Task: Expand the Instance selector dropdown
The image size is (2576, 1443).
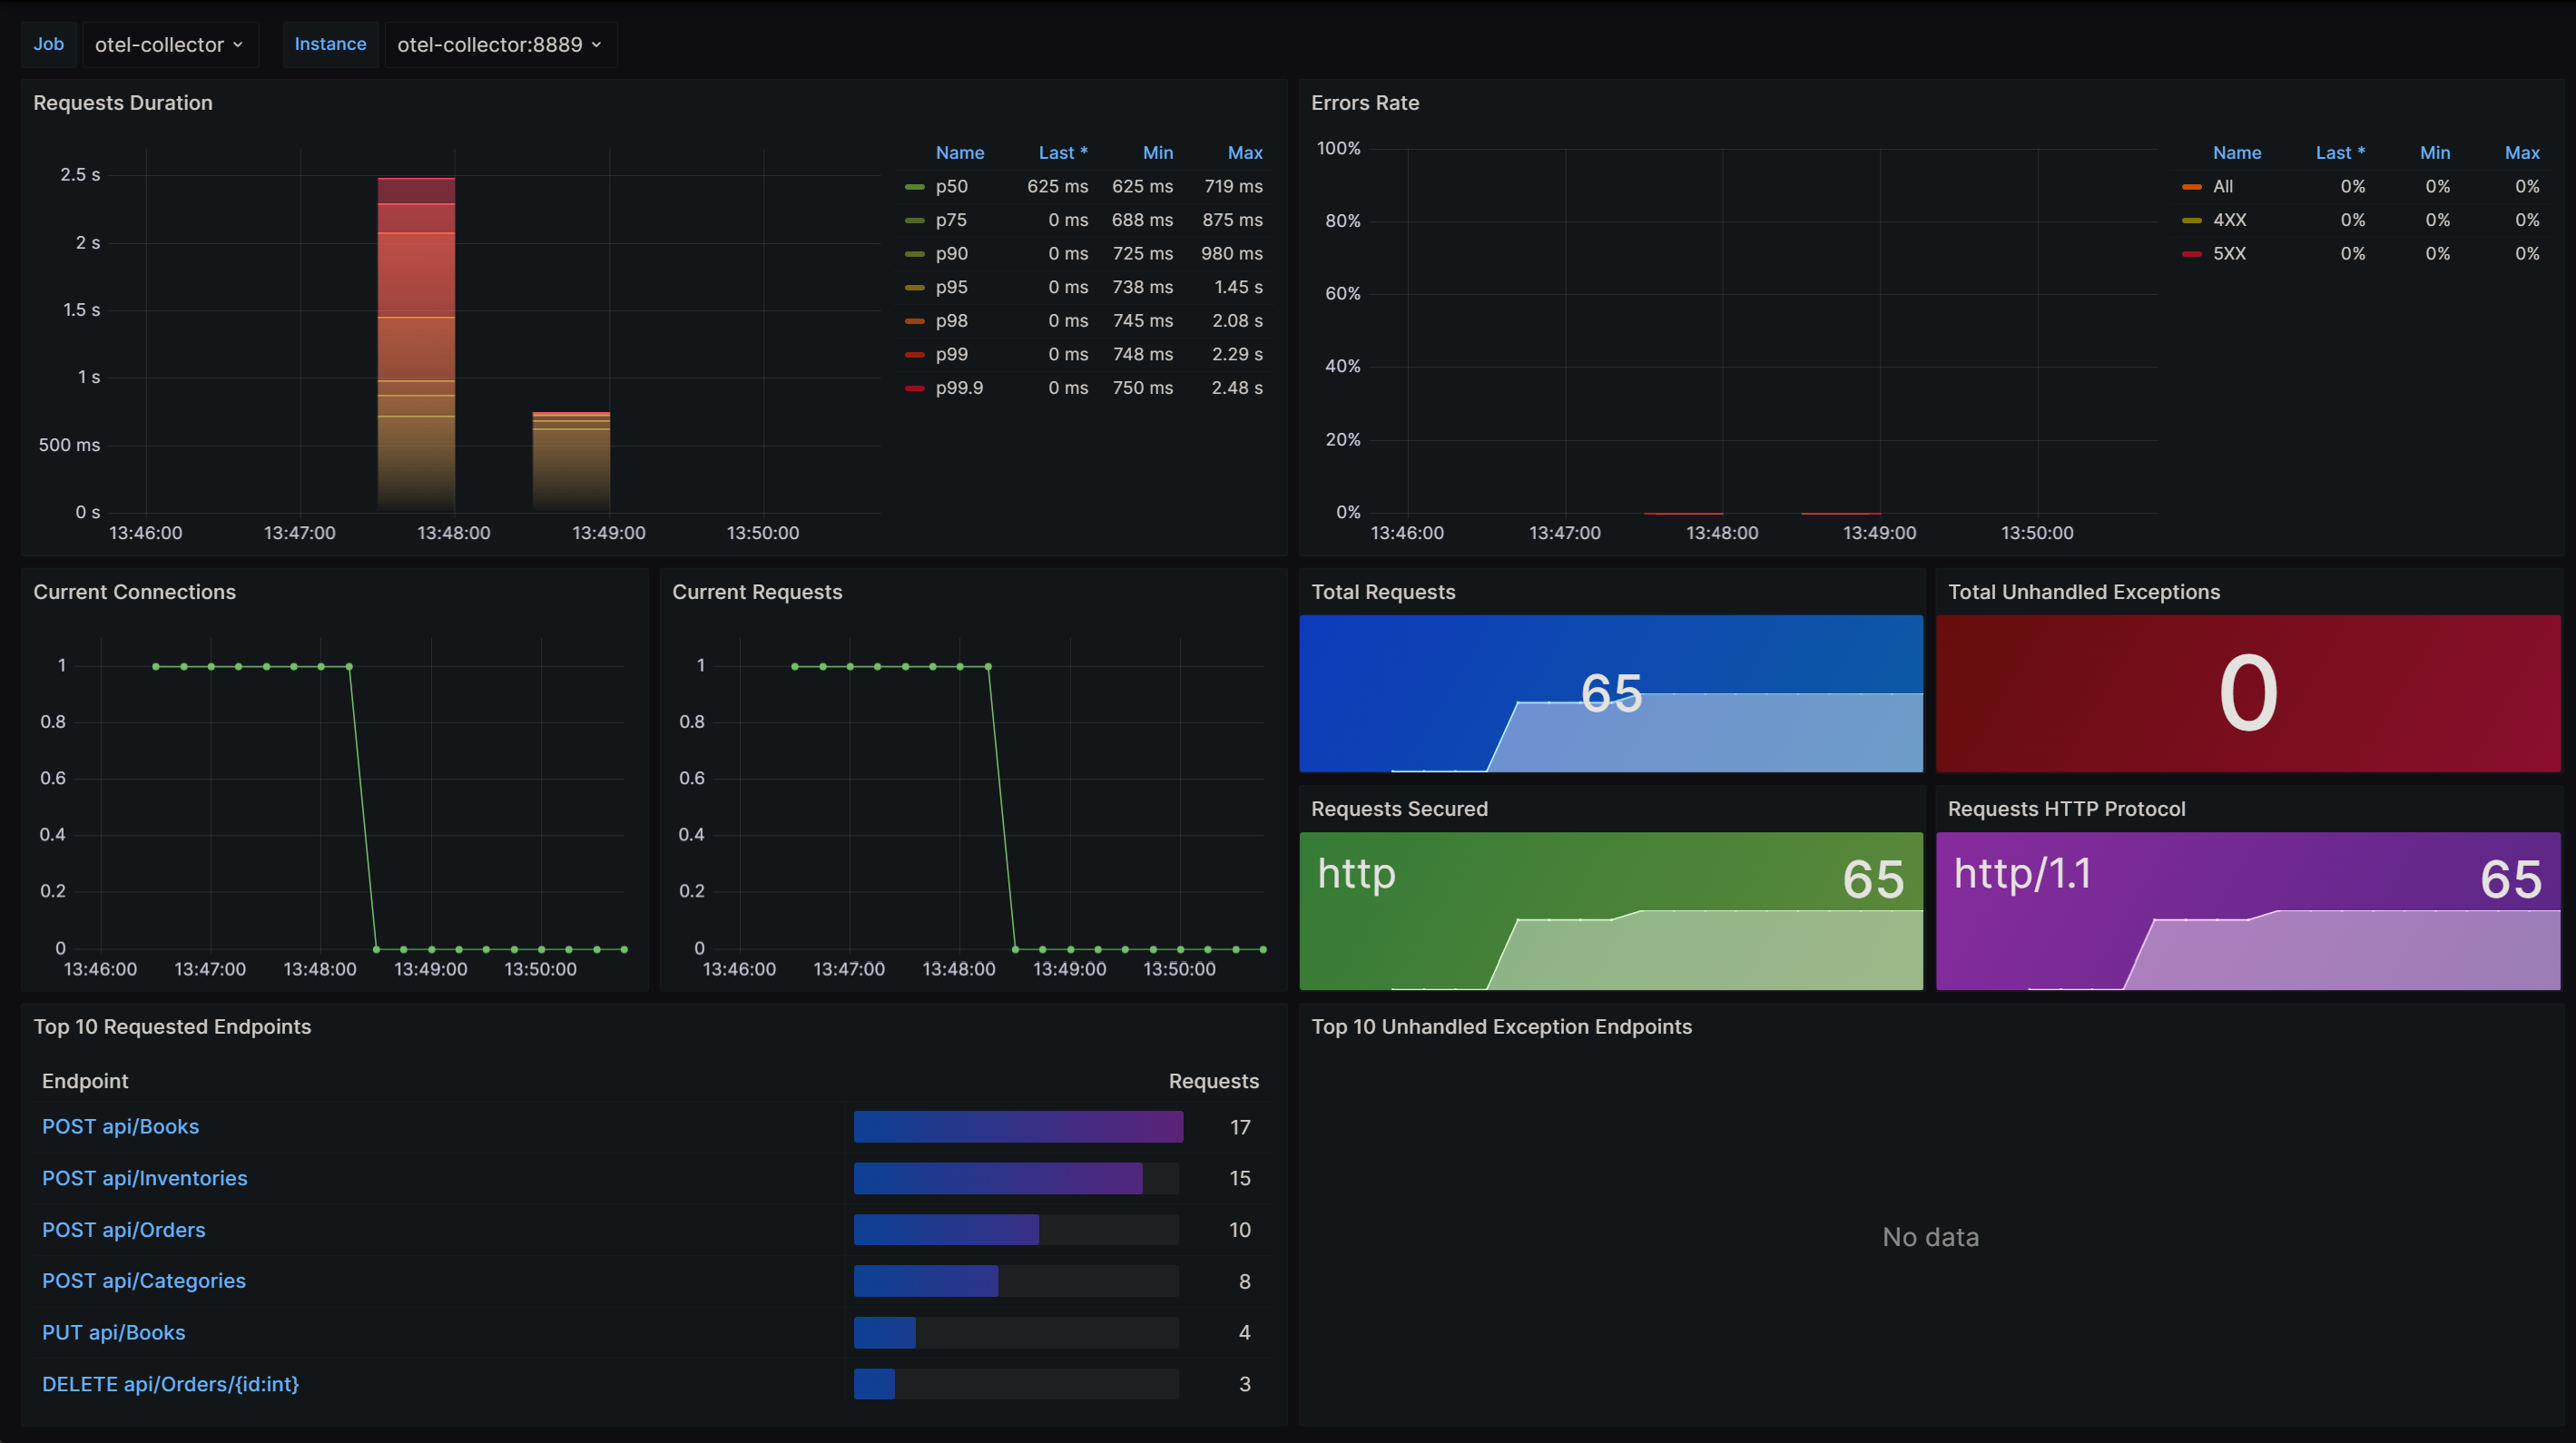Action: click(496, 43)
